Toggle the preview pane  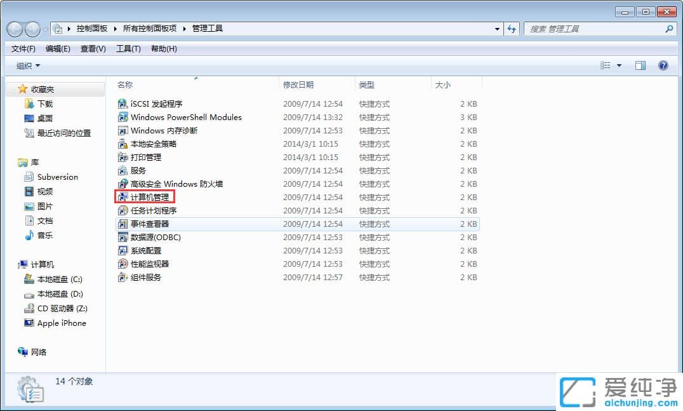[x=640, y=65]
